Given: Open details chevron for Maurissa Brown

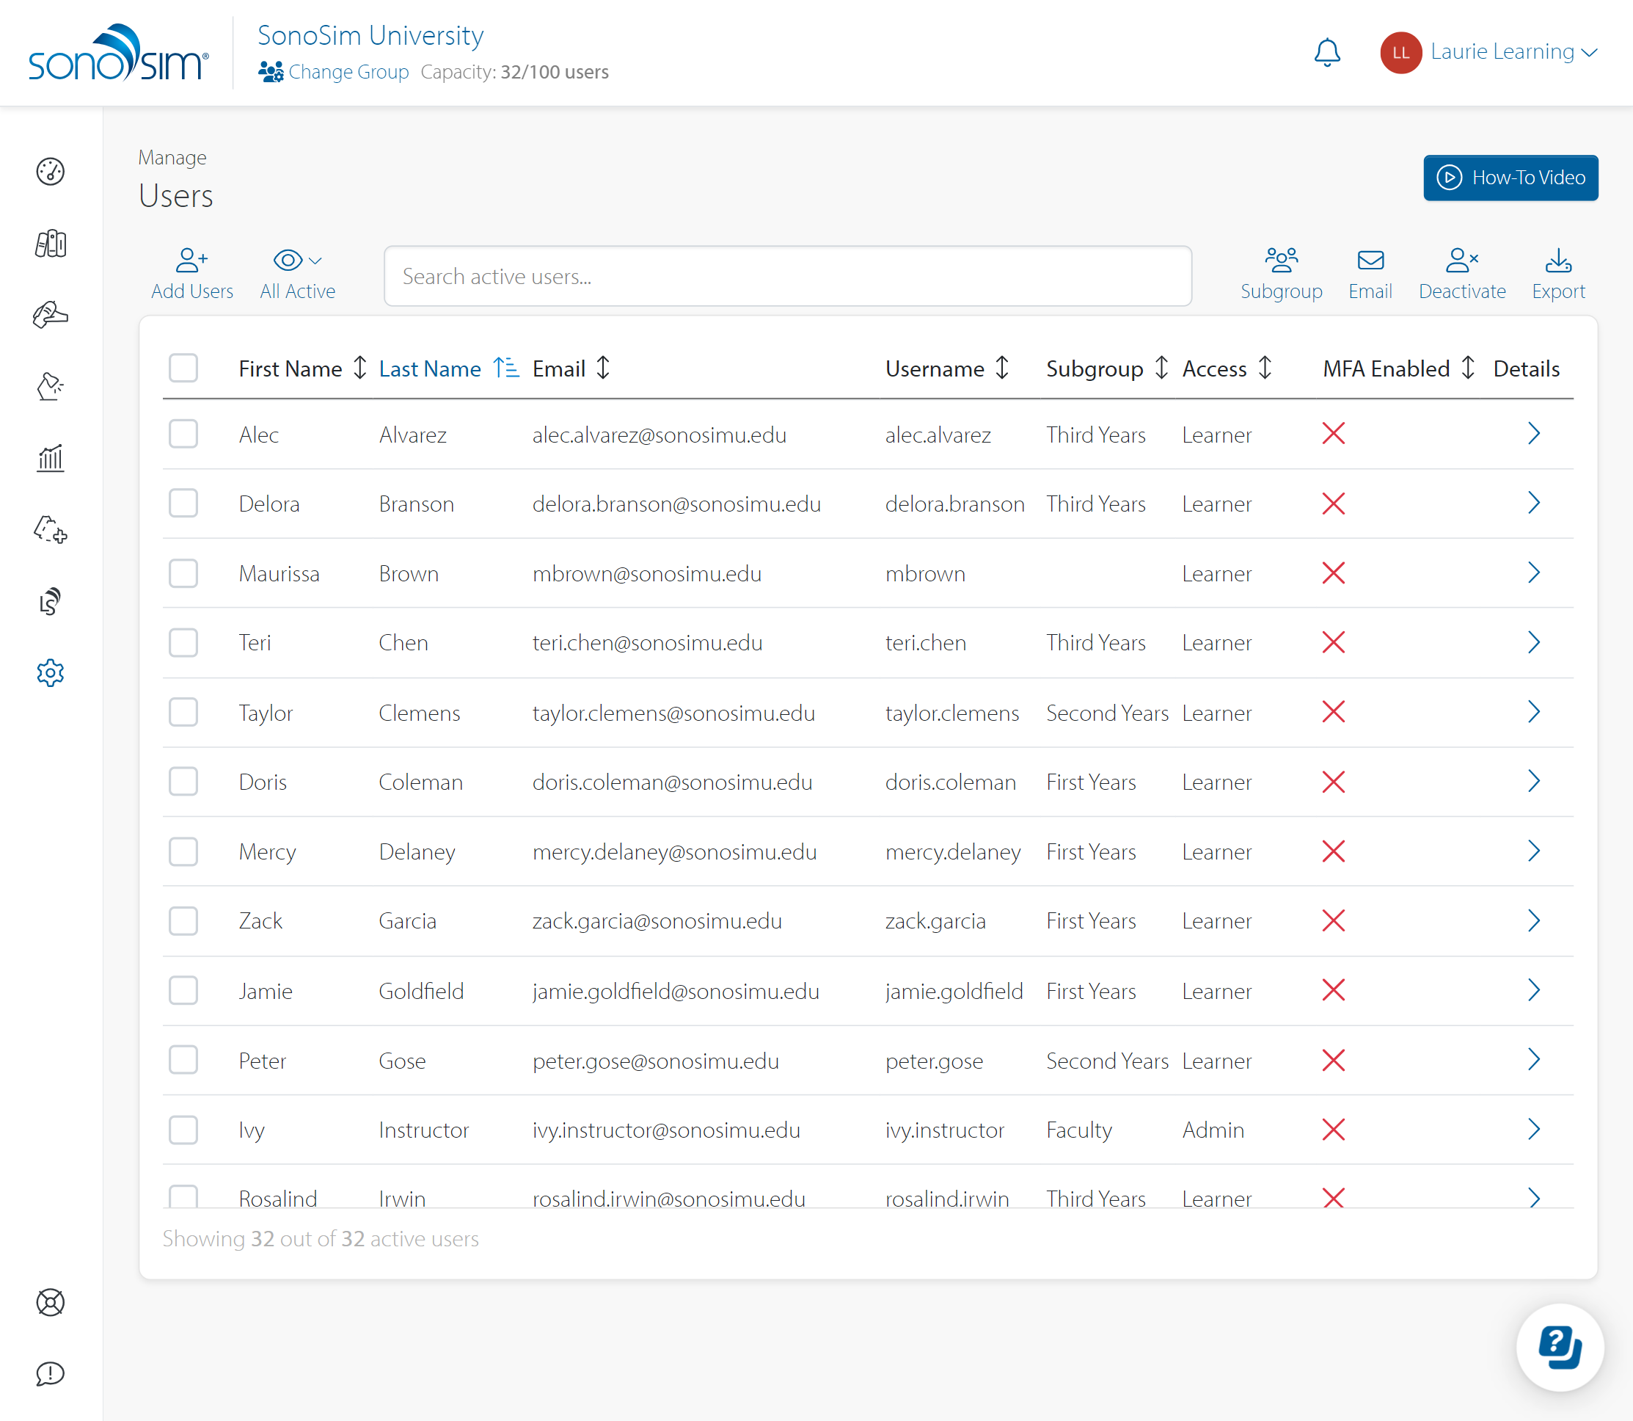Looking at the screenshot, I should click(1534, 573).
